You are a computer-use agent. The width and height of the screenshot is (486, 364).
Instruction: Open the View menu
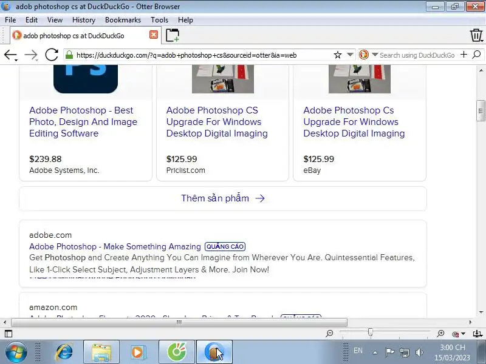55,20
